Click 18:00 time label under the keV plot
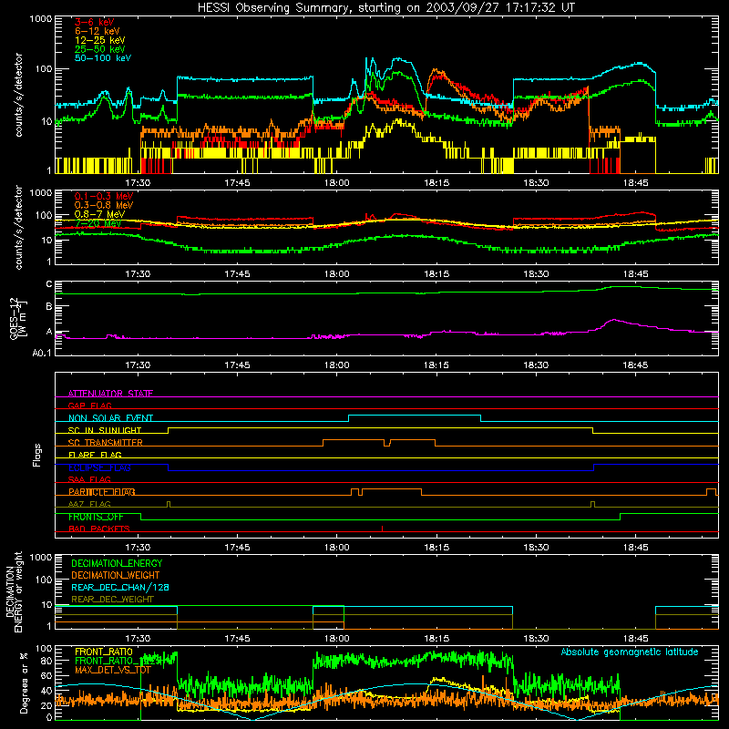729x729 pixels. 336,183
